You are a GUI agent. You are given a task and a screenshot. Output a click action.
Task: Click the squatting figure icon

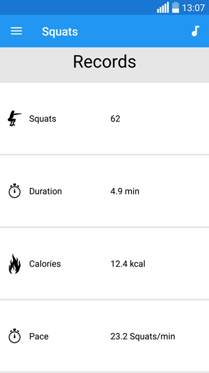(x=14, y=118)
